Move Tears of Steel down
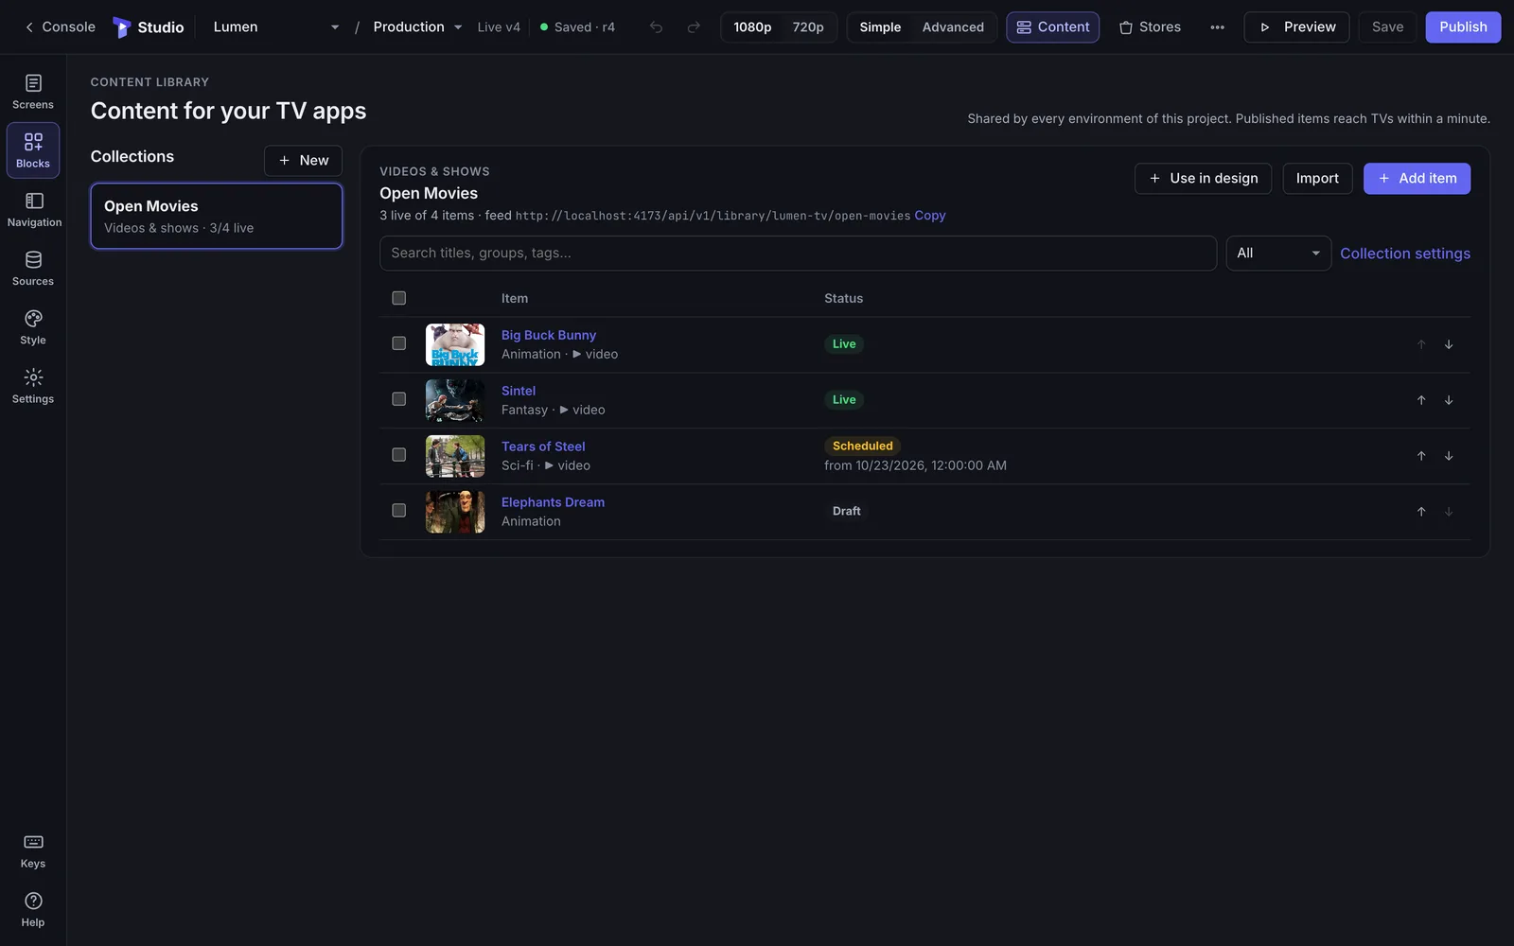Image resolution: width=1514 pixels, height=946 pixels. click(x=1449, y=456)
